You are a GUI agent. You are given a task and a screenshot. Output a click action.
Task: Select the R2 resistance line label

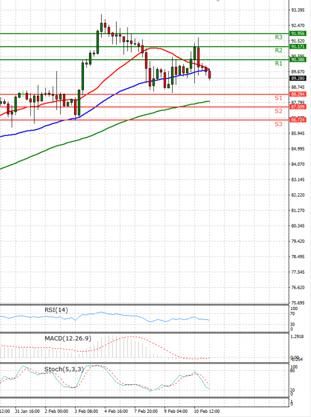(279, 50)
